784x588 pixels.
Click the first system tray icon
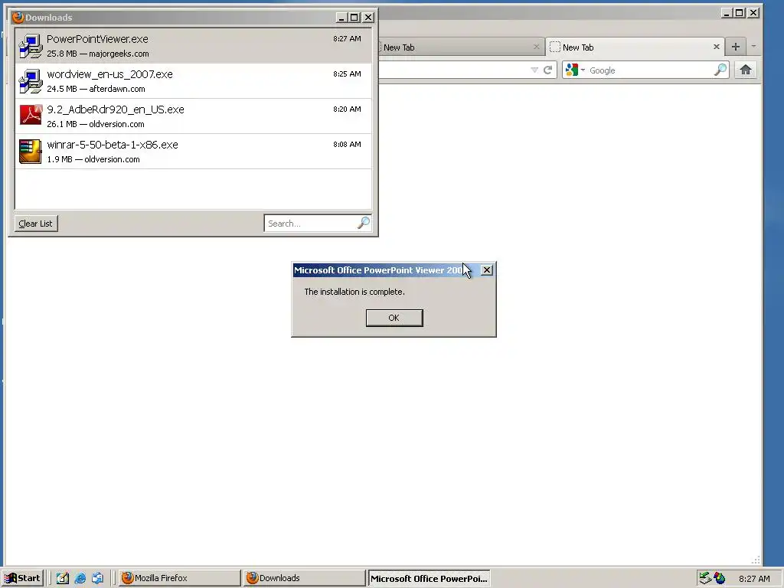point(705,578)
